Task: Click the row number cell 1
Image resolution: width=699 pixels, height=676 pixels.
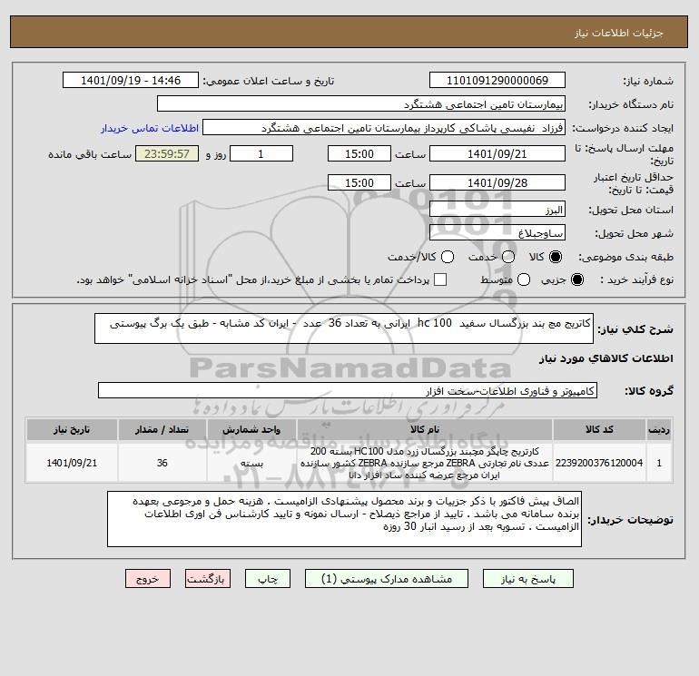Action: pos(659,463)
